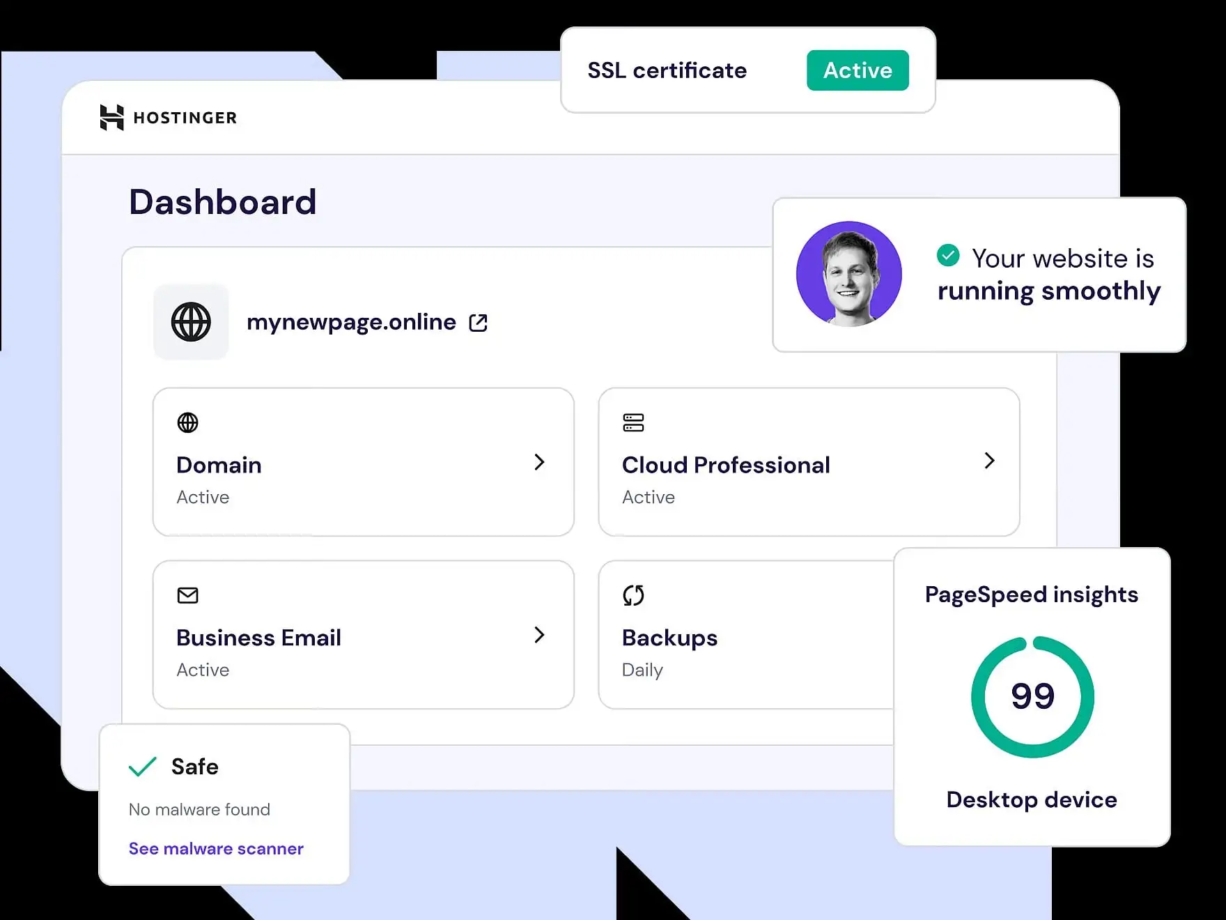Viewport: 1226px width, 920px height.
Task: Select the mynewpage.online website entry
Action: (352, 322)
